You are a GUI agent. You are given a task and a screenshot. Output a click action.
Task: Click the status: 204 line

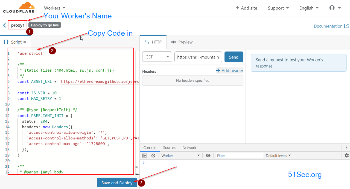[x=36, y=121]
